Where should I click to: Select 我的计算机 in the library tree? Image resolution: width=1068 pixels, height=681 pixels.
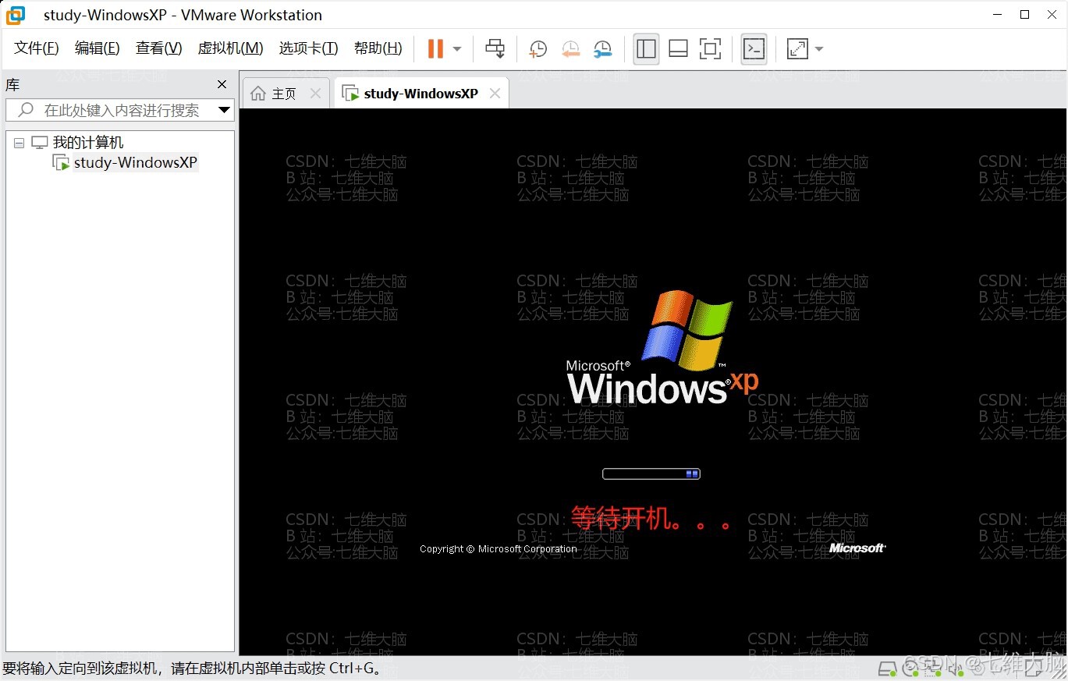[87, 143]
